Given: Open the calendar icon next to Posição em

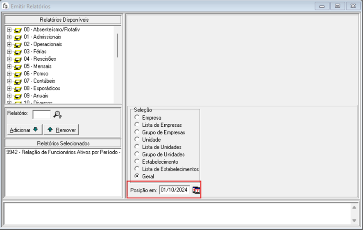Looking at the screenshot, I should (196, 190).
